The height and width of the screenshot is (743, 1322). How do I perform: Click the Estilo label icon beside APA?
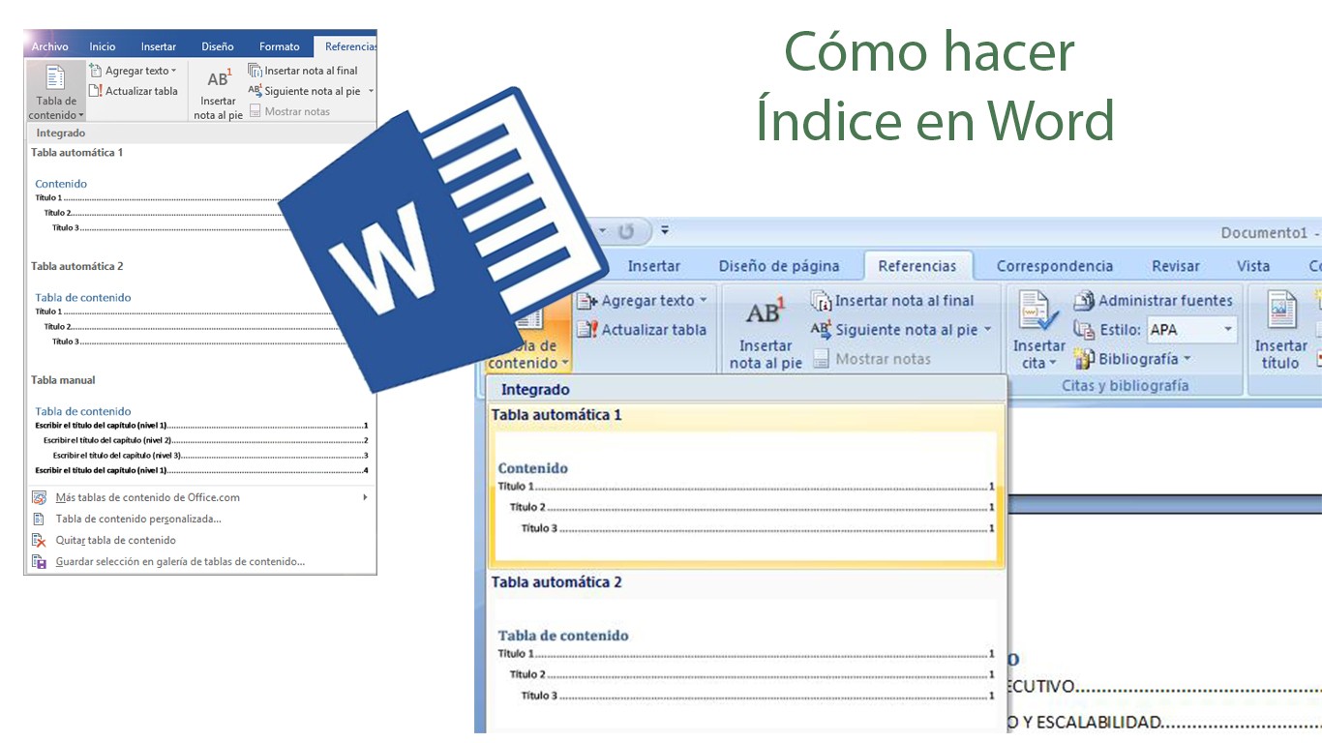(x=1084, y=330)
